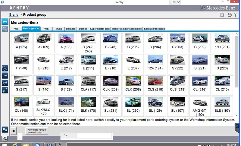Open the help question mark icon

[235, 14]
